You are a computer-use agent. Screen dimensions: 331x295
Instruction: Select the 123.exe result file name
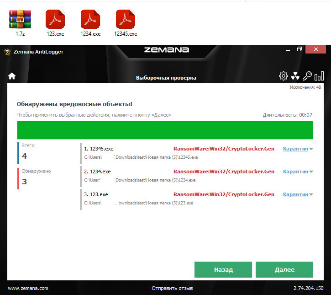(99, 194)
